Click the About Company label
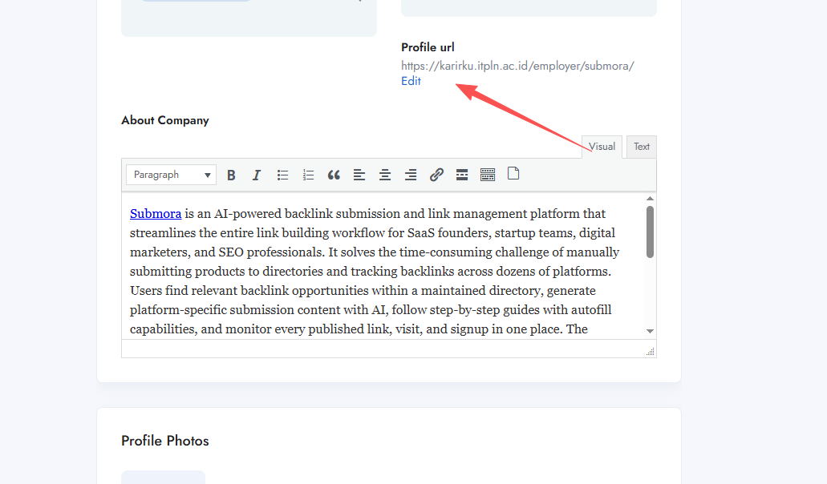 (x=165, y=121)
